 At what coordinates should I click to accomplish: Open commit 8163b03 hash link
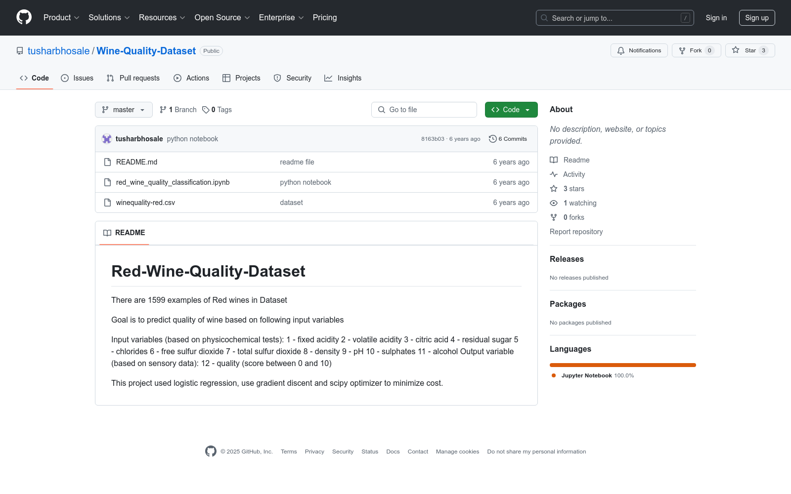pyautogui.click(x=433, y=139)
